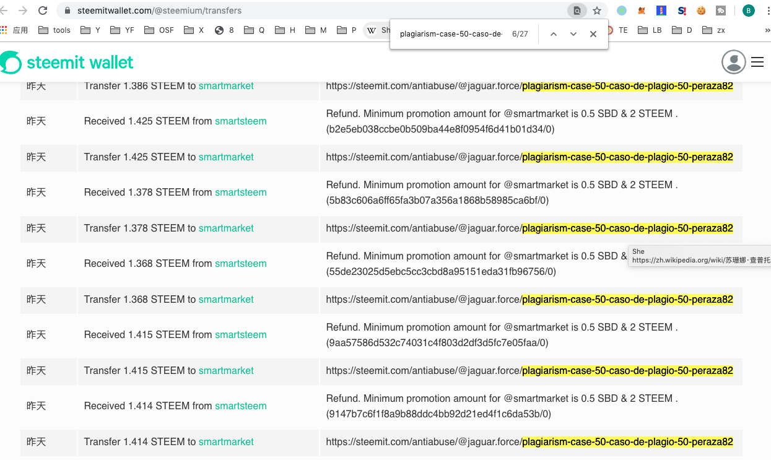The width and height of the screenshot is (771, 460).
Task: Open the zx bookmark folder
Action: coord(714,30)
